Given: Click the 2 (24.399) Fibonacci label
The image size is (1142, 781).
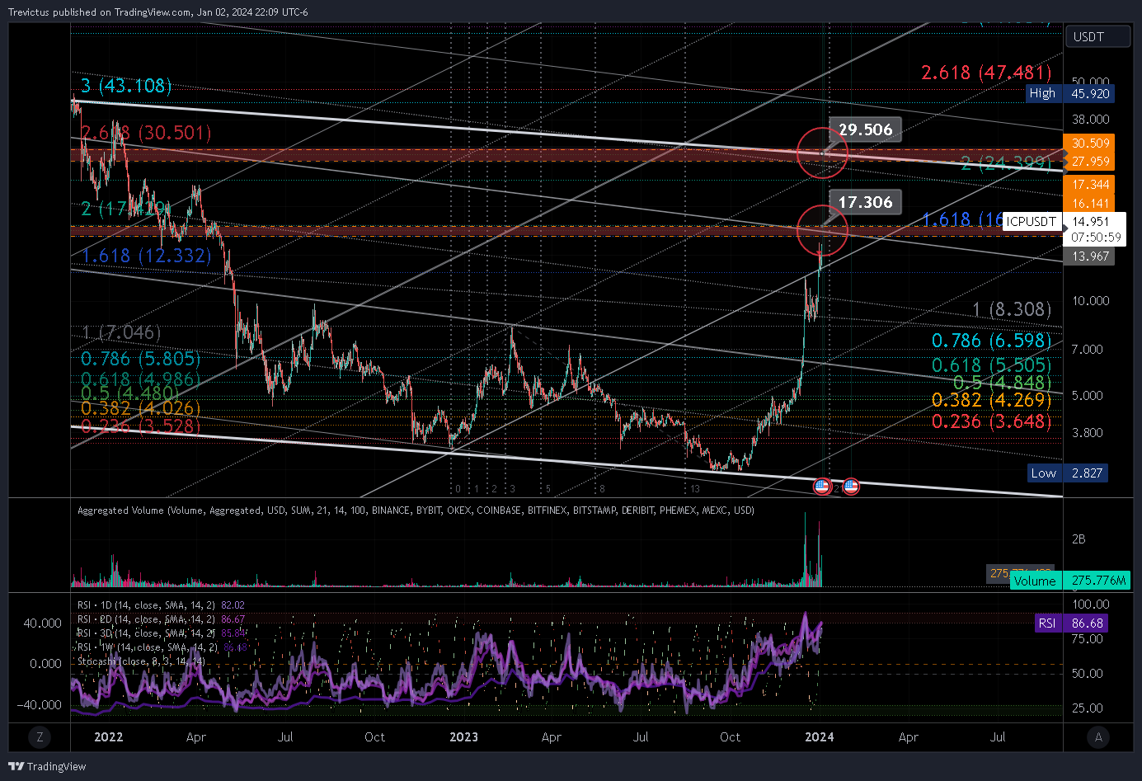Looking at the screenshot, I should click(x=1006, y=163).
